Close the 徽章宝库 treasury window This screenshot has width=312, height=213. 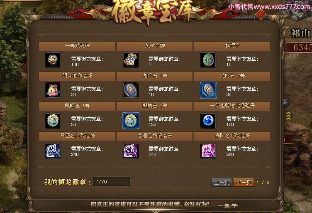tap(261, 15)
